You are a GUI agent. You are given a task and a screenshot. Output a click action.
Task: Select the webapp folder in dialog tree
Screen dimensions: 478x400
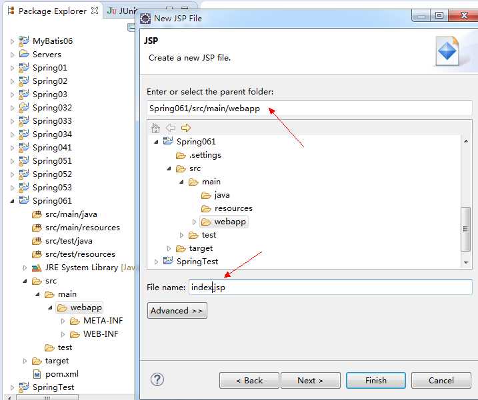tap(229, 222)
